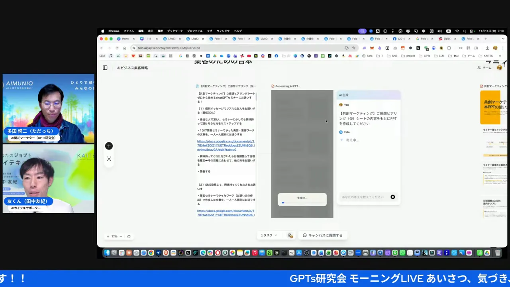
Task: Select the focus/locate tool below the plus button
Action: (x=109, y=159)
